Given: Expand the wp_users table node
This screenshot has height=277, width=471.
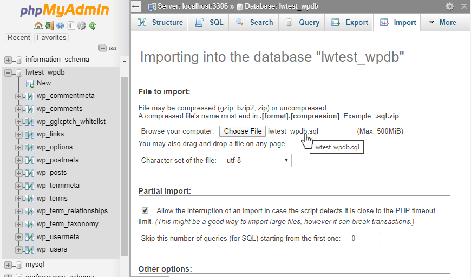Looking at the screenshot, I should click(x=18, y=250).
